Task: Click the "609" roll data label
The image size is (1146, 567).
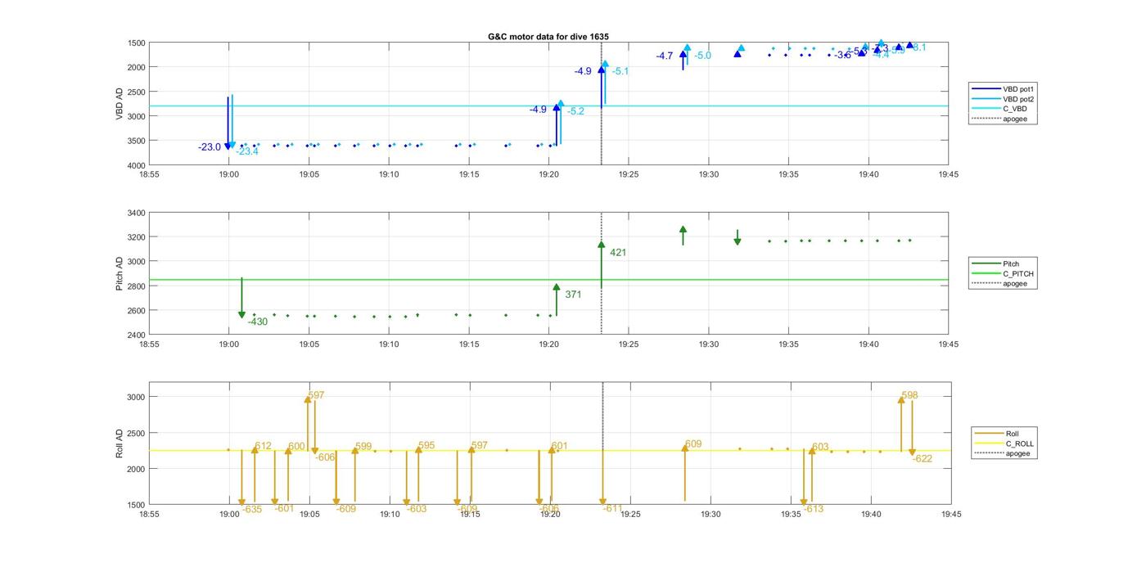Action: click(x=693, y=444)
